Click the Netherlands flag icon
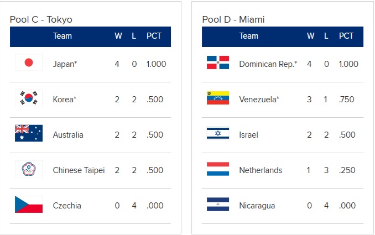 tap(217, 170)
